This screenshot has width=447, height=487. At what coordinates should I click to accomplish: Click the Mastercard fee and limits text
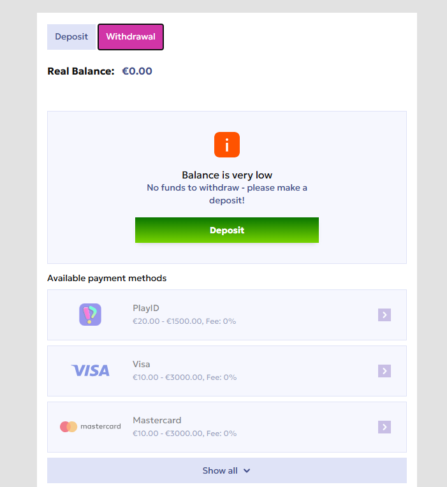click(x=184, y=433)
